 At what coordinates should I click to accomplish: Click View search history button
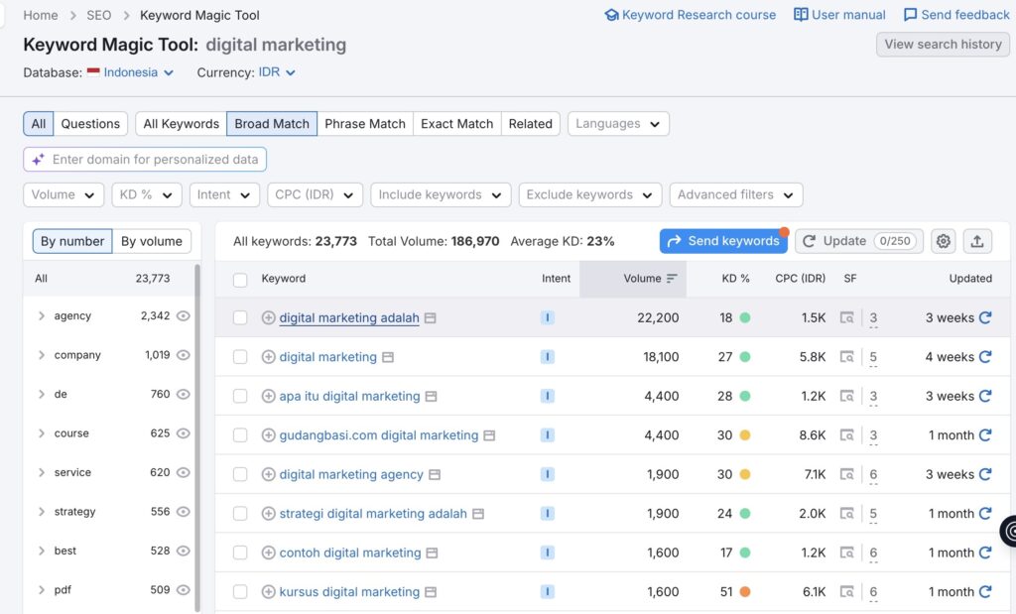point(943,44)
